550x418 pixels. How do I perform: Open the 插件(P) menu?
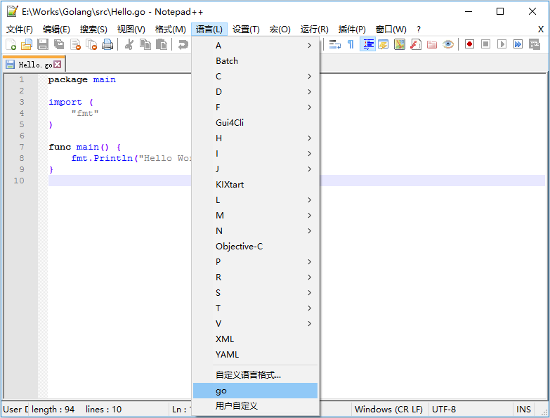352,29
